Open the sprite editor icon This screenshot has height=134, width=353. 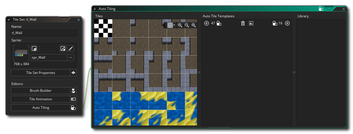click(63, 48)
